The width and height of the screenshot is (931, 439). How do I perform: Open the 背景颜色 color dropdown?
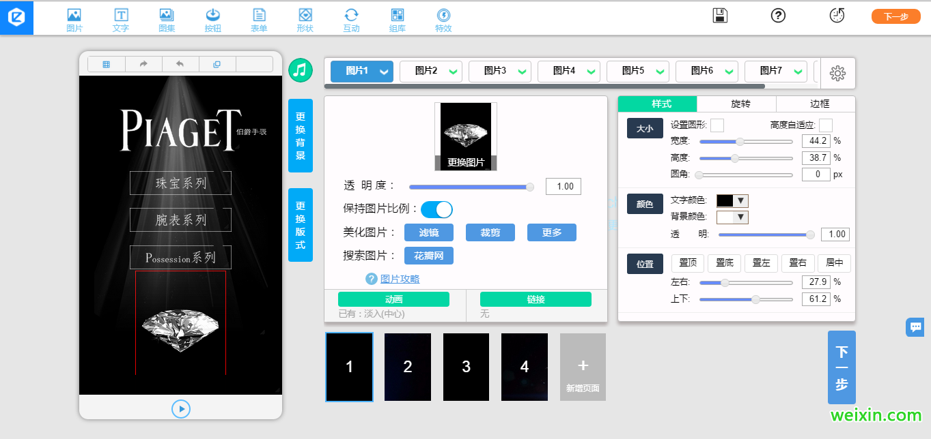click(x=732, y=217)
